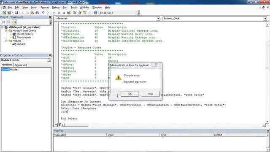
Task: Click the greyed Toolbox toolbar icon
Action: (x=89, y=13)
